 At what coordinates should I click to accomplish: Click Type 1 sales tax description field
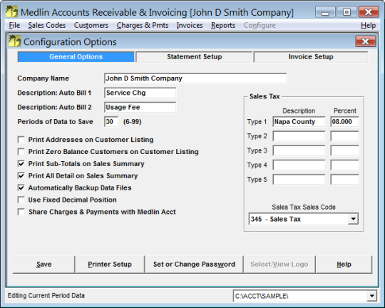pyautogui.click(x=299, y=122)
